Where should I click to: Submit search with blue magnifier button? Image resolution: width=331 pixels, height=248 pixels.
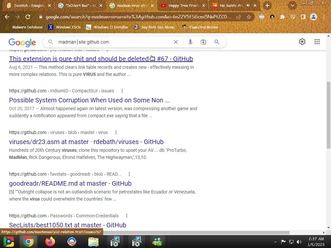217,42
